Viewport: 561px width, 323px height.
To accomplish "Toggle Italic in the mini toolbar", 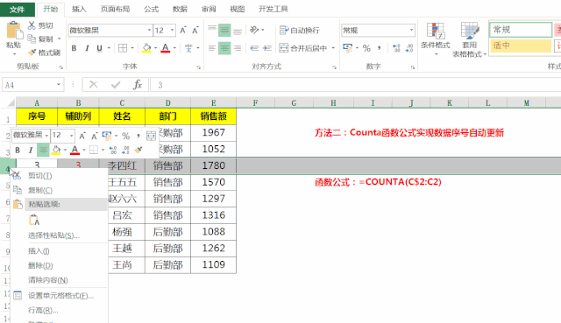I will (x=31, y=150).
